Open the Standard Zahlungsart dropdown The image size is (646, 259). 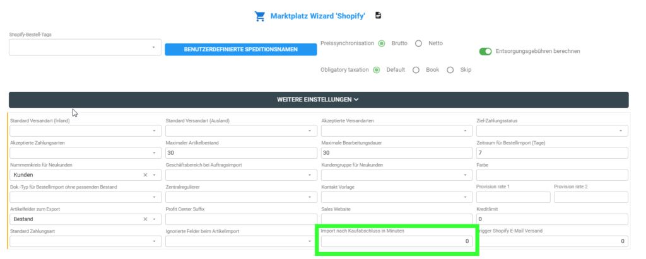86,241
